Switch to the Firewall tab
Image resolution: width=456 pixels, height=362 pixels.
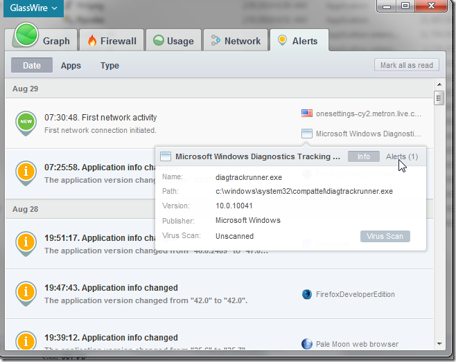pyautogui.click(x=112, y=40)
